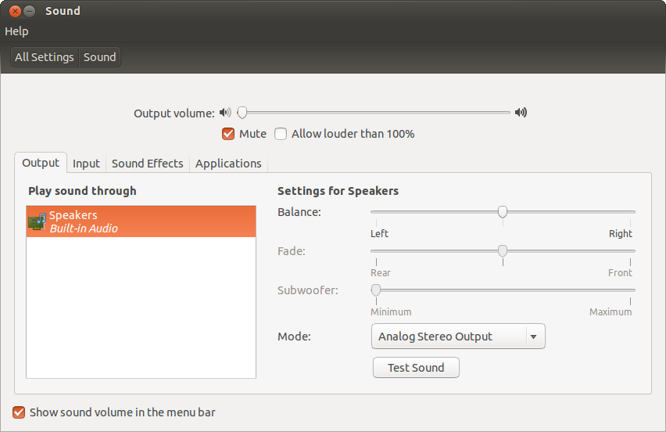Image resolution: width=666 pixels, height=432 pixels.
Task: Click the Output volume slider handle
Action: (x=242, y=112)
